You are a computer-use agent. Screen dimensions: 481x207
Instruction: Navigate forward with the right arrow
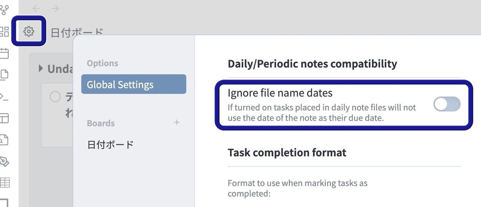click(55, 8)
